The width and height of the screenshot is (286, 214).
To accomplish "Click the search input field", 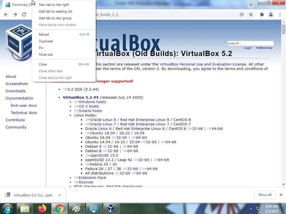I will click(251, 43).
